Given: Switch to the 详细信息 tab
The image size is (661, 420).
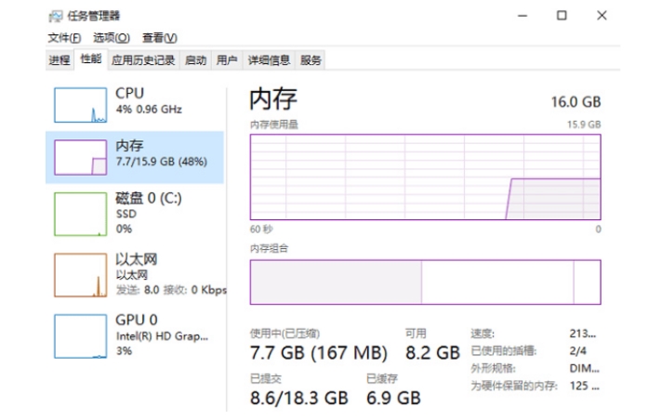Looking at the screenshot, I should tap(269, 60).
